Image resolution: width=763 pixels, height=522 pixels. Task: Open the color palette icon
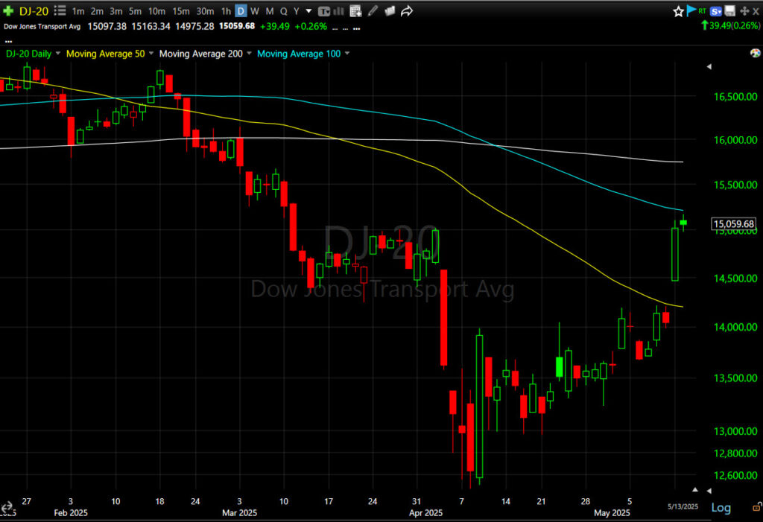point(756,53)
